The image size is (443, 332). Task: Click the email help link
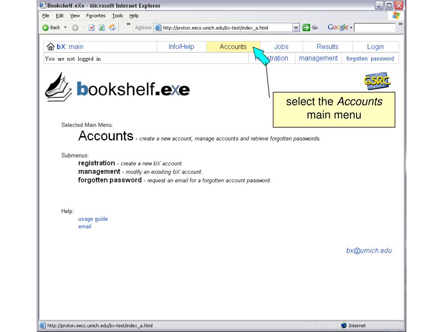85,227
